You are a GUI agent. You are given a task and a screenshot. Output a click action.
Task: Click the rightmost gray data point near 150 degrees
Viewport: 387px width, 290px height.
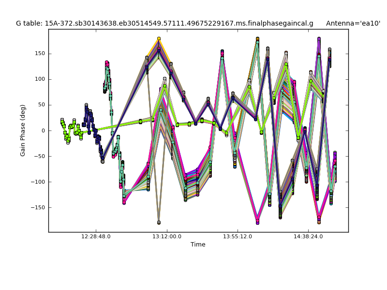pos(329,49)
